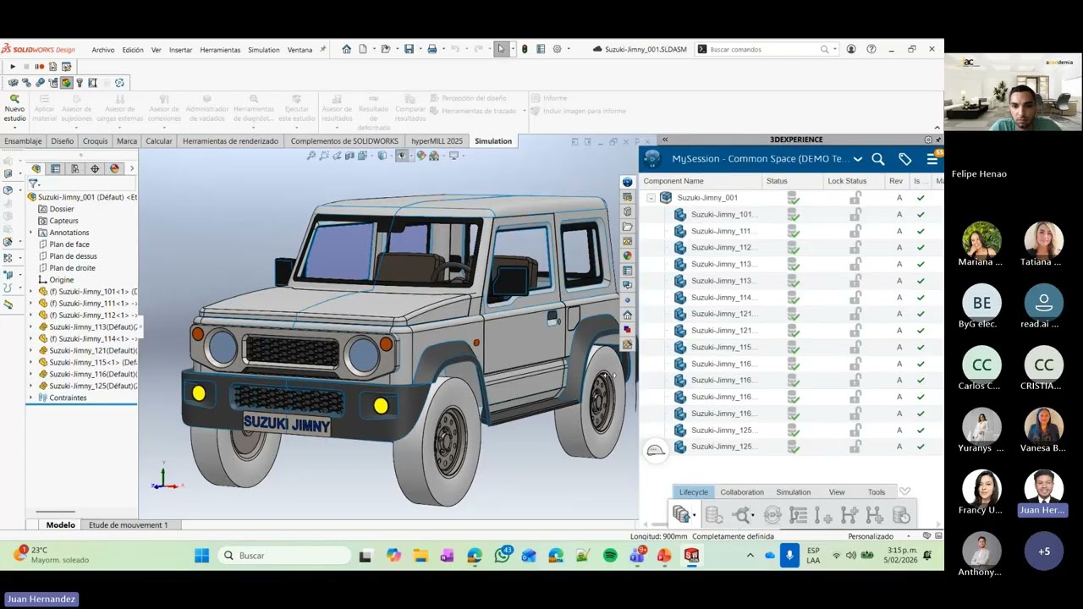
Task: Open the Personalizado units dropdown in status bar
Action: click(x=909, y=536)
